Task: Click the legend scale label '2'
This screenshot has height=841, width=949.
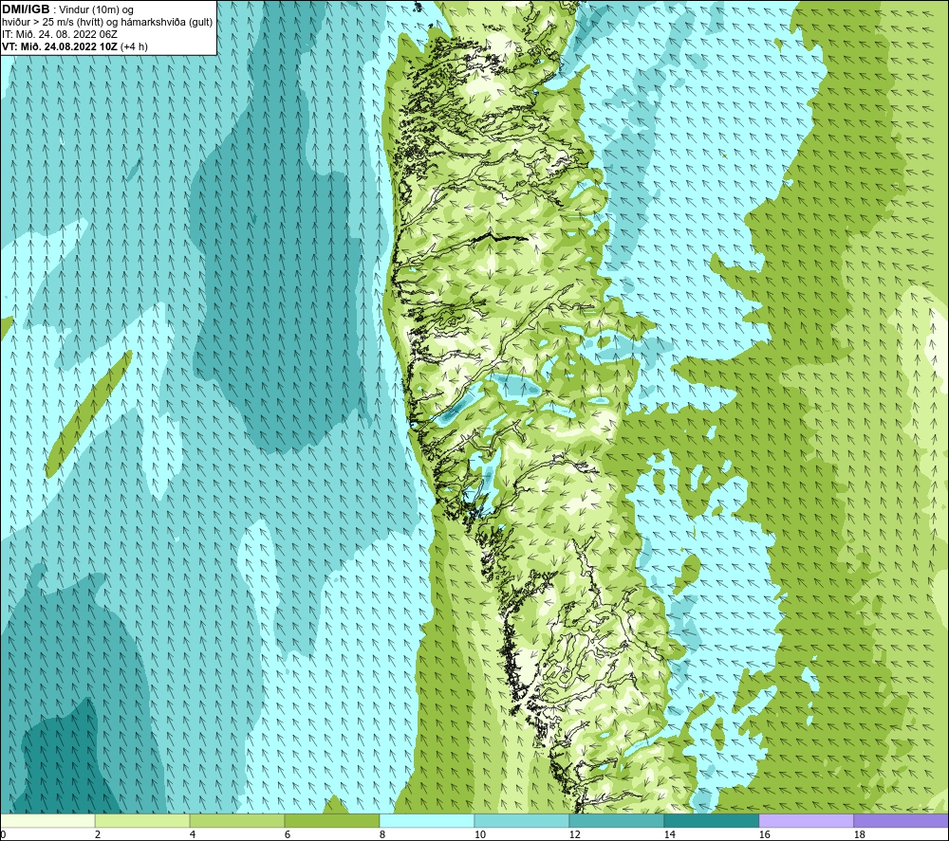Action: coord(98,835)
